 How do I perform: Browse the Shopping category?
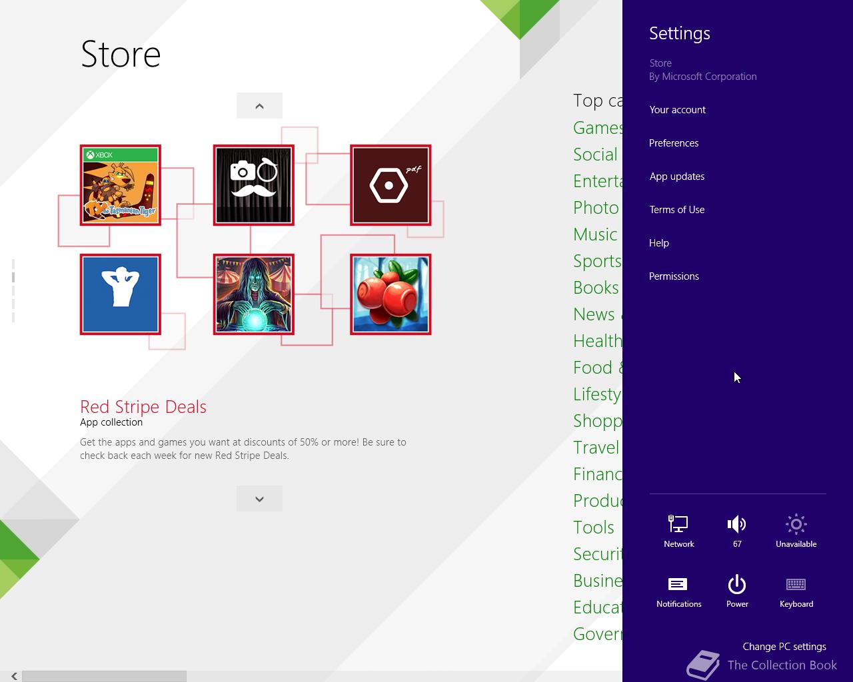598,421
